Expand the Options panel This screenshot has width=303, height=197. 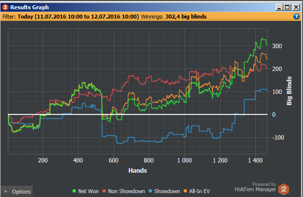click(17, 192)
